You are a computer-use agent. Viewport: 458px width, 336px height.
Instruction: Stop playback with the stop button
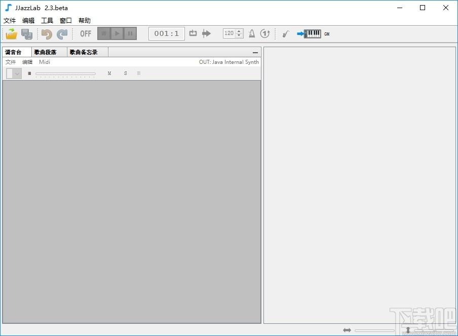(x=104, y=33)
